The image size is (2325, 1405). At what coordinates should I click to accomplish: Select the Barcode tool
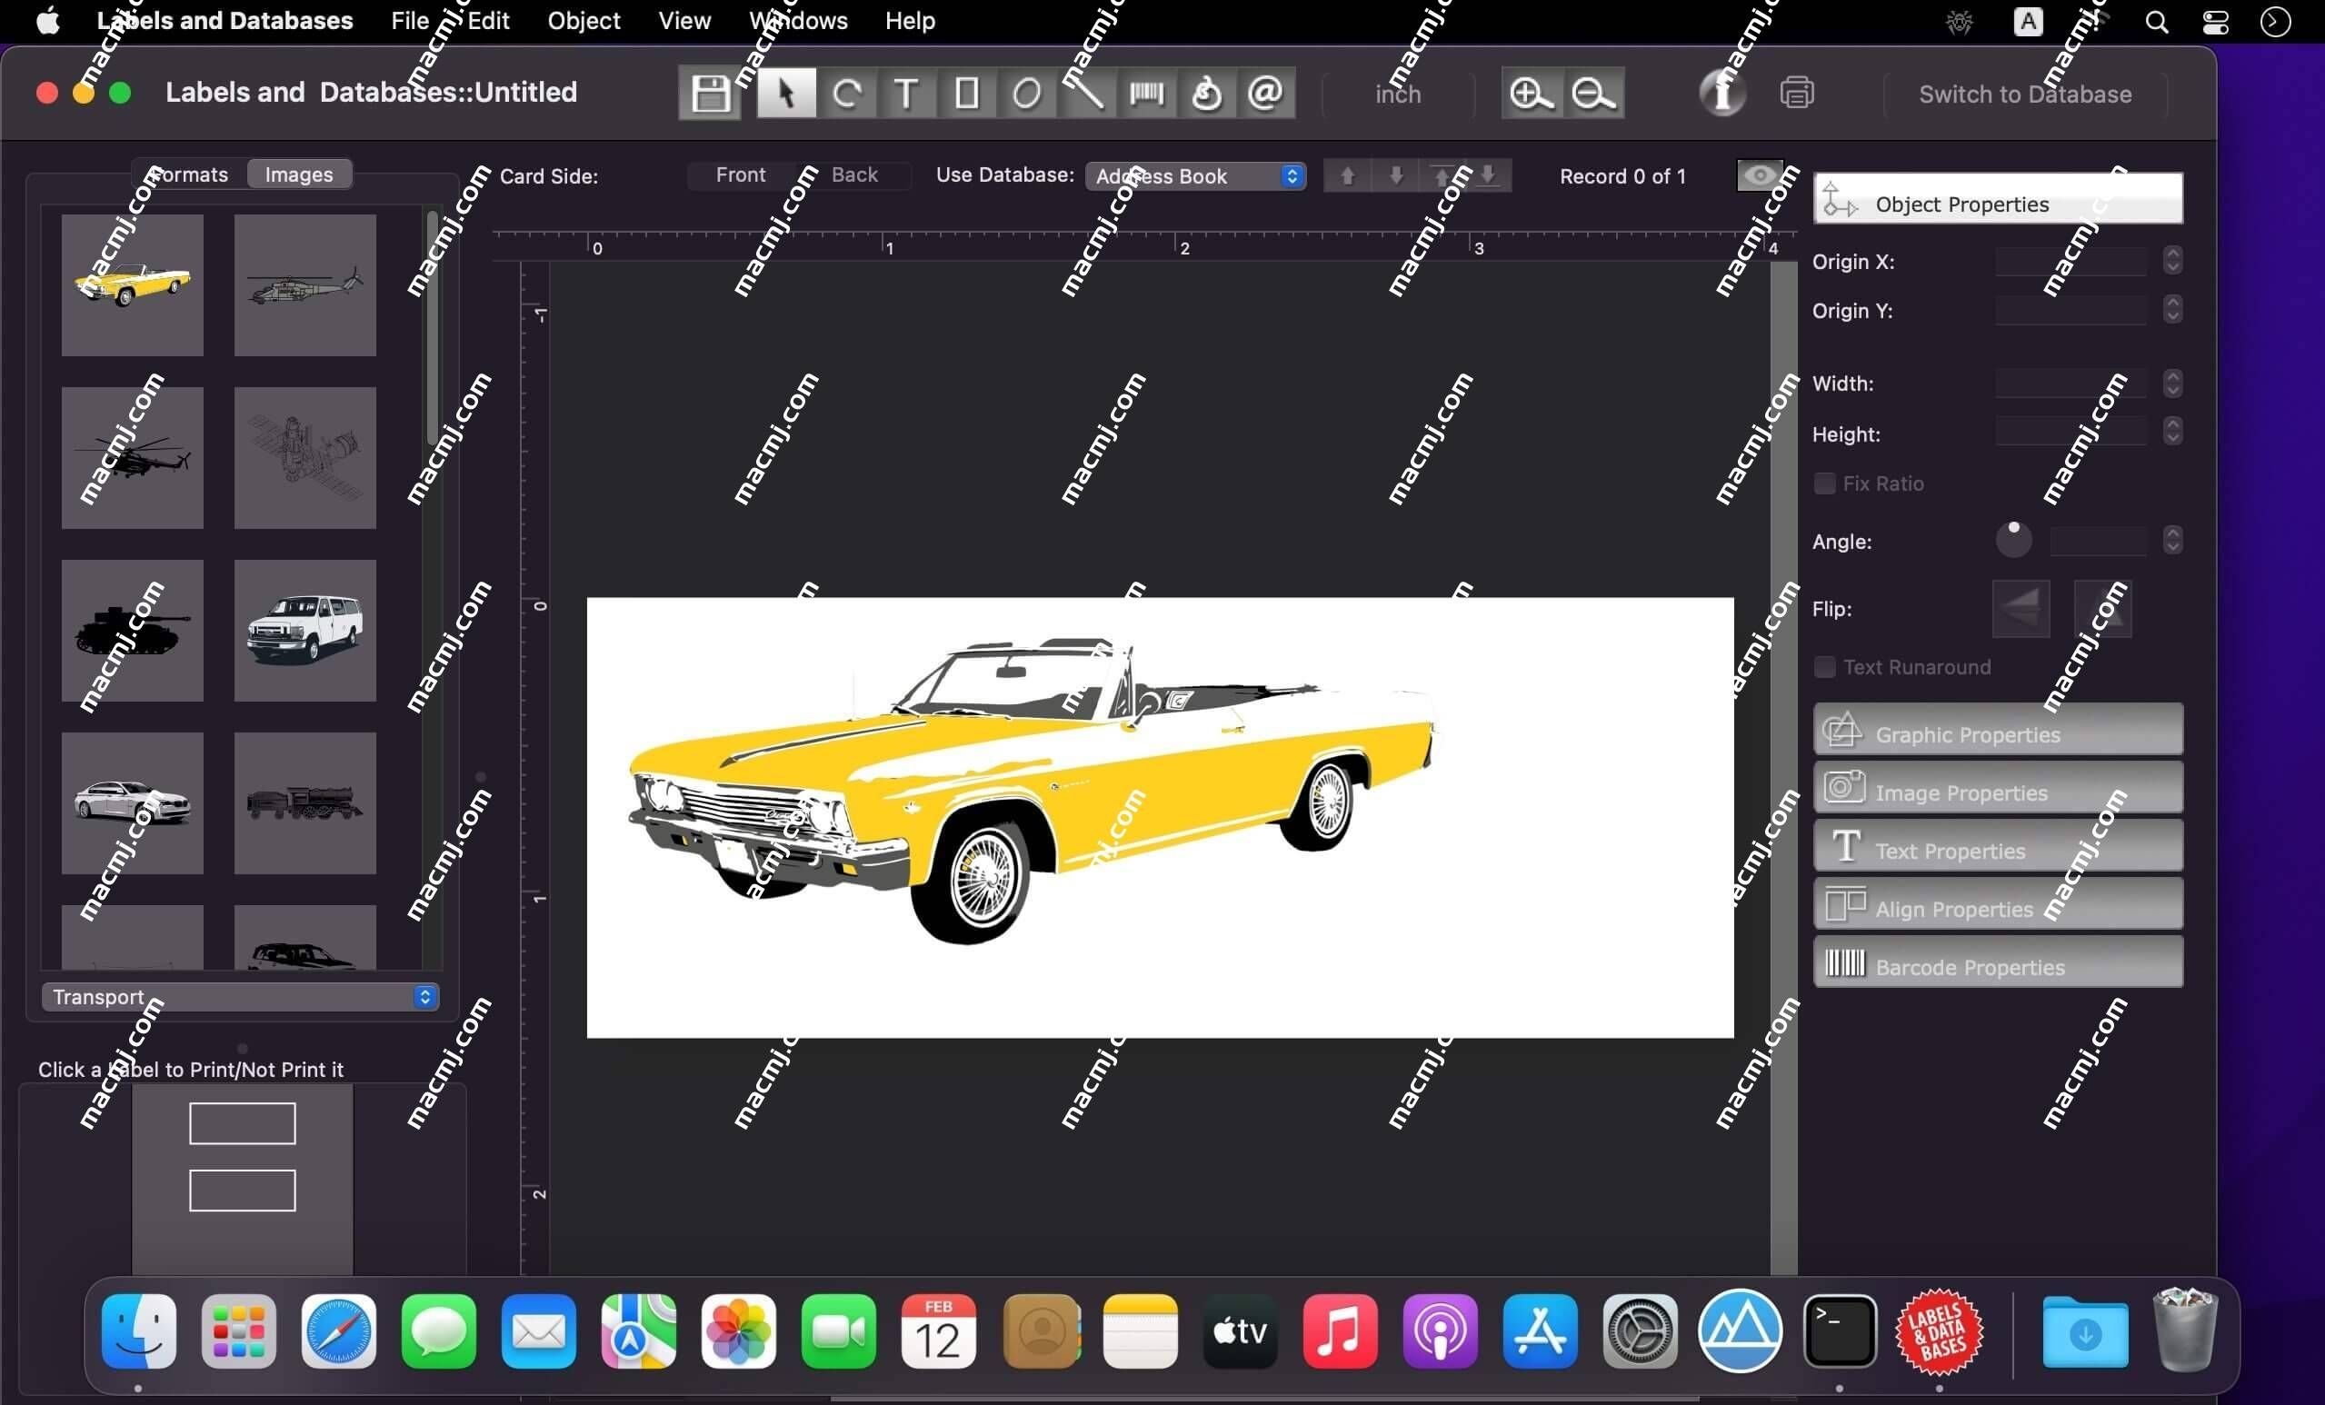(x=1149, y=93)
